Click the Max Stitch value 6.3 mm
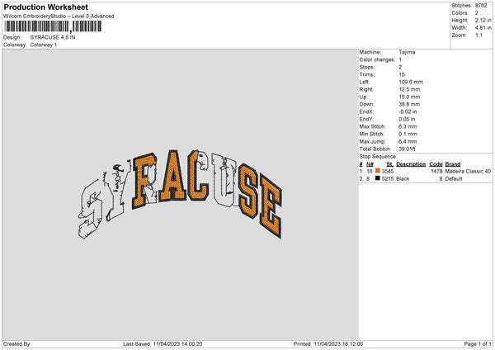The height and width of the screenshot is (350, 495). click(x=408, y=126)
